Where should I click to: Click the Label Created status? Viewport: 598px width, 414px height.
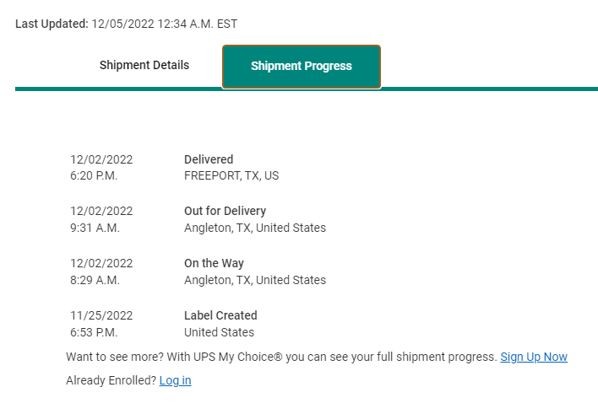pos(220,315)
